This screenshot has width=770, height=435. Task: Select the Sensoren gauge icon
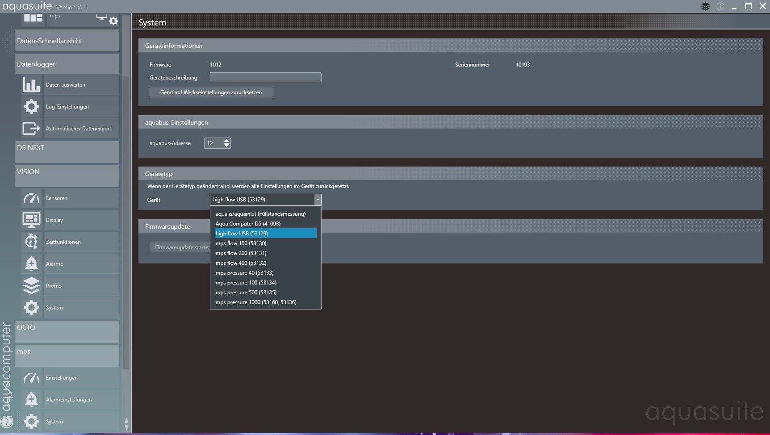tap(31, 198)
